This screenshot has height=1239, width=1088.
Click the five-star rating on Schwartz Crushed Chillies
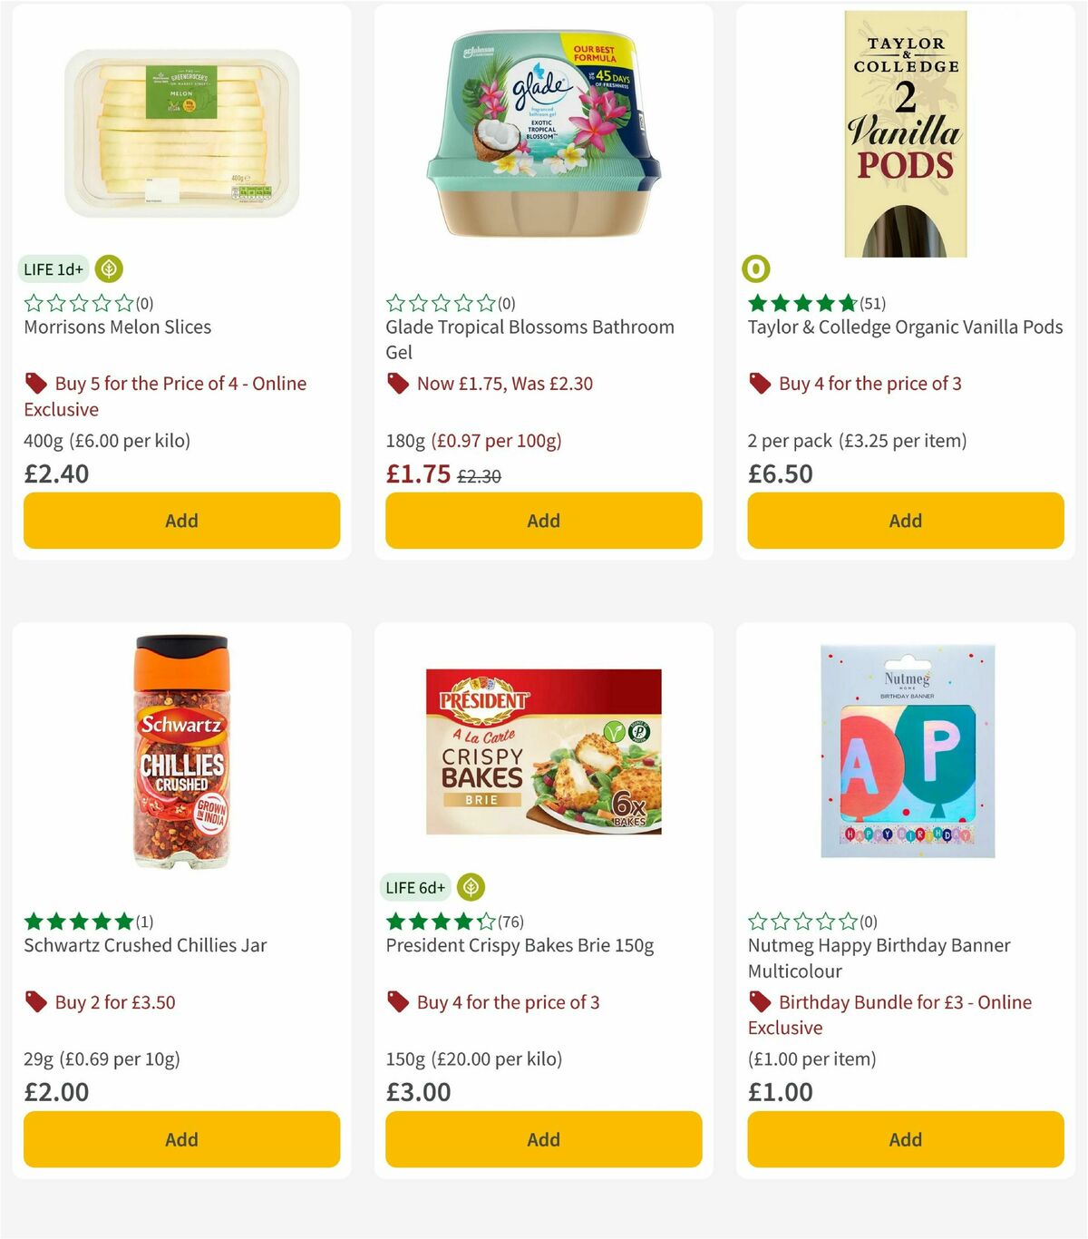pyautogui.click(x=77, y=921)
